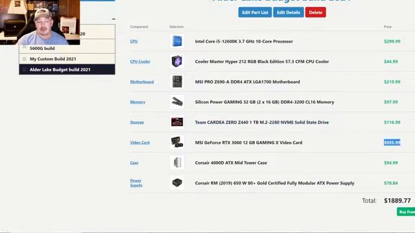Click the Edit Part List button
The width and height of the screenshot is (415, 233).
click(255, 12)
